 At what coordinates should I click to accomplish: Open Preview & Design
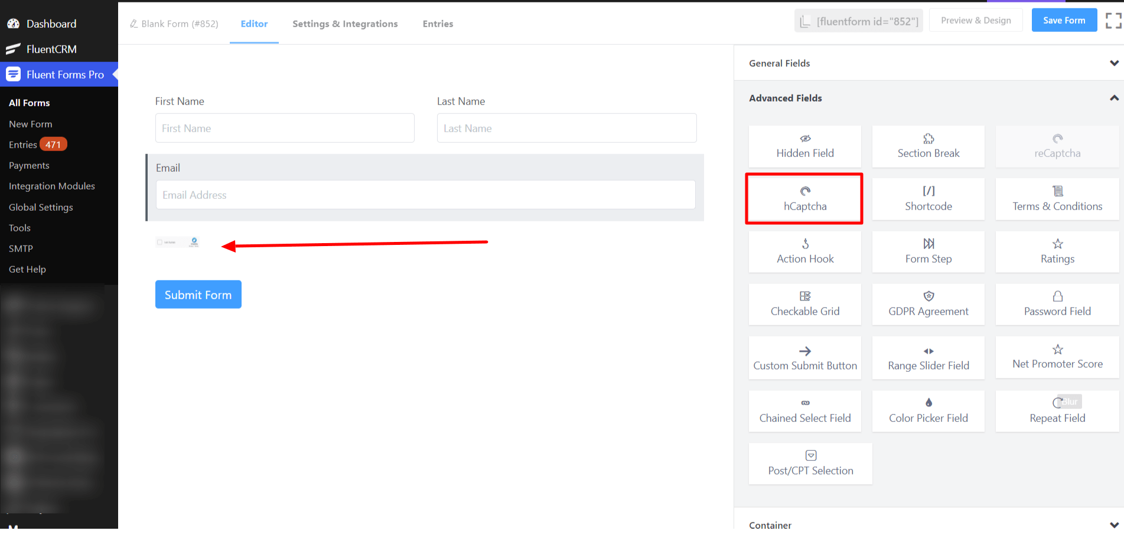point(976,20)
